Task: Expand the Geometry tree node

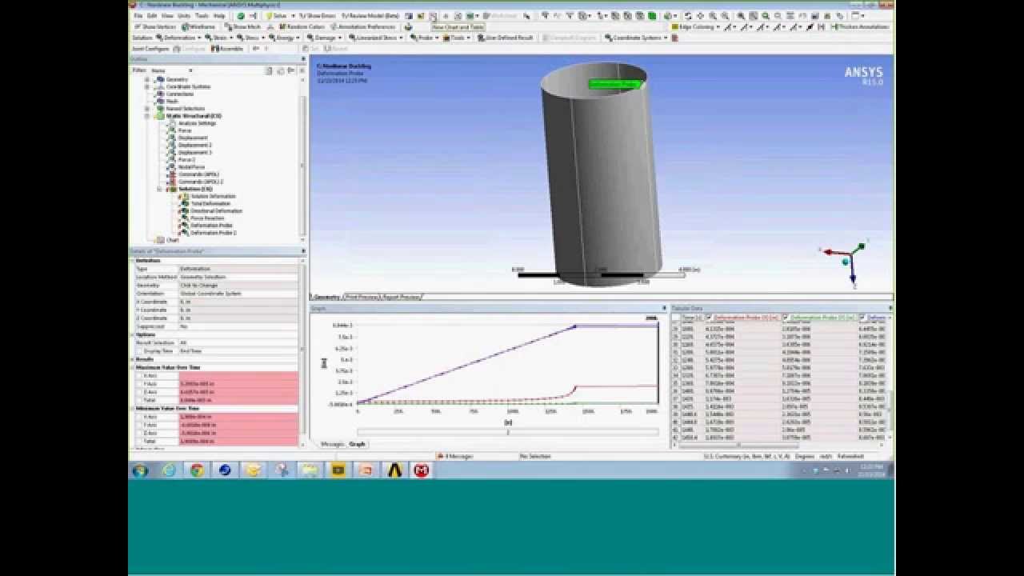Action: [147, 79]
